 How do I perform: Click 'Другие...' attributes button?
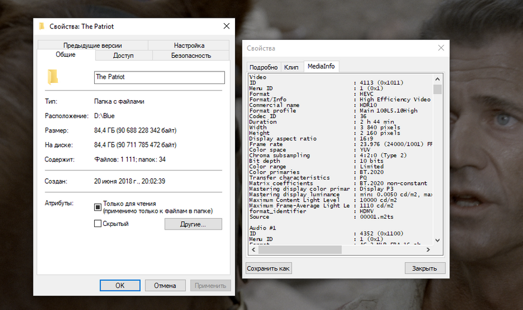pos(193,224)
